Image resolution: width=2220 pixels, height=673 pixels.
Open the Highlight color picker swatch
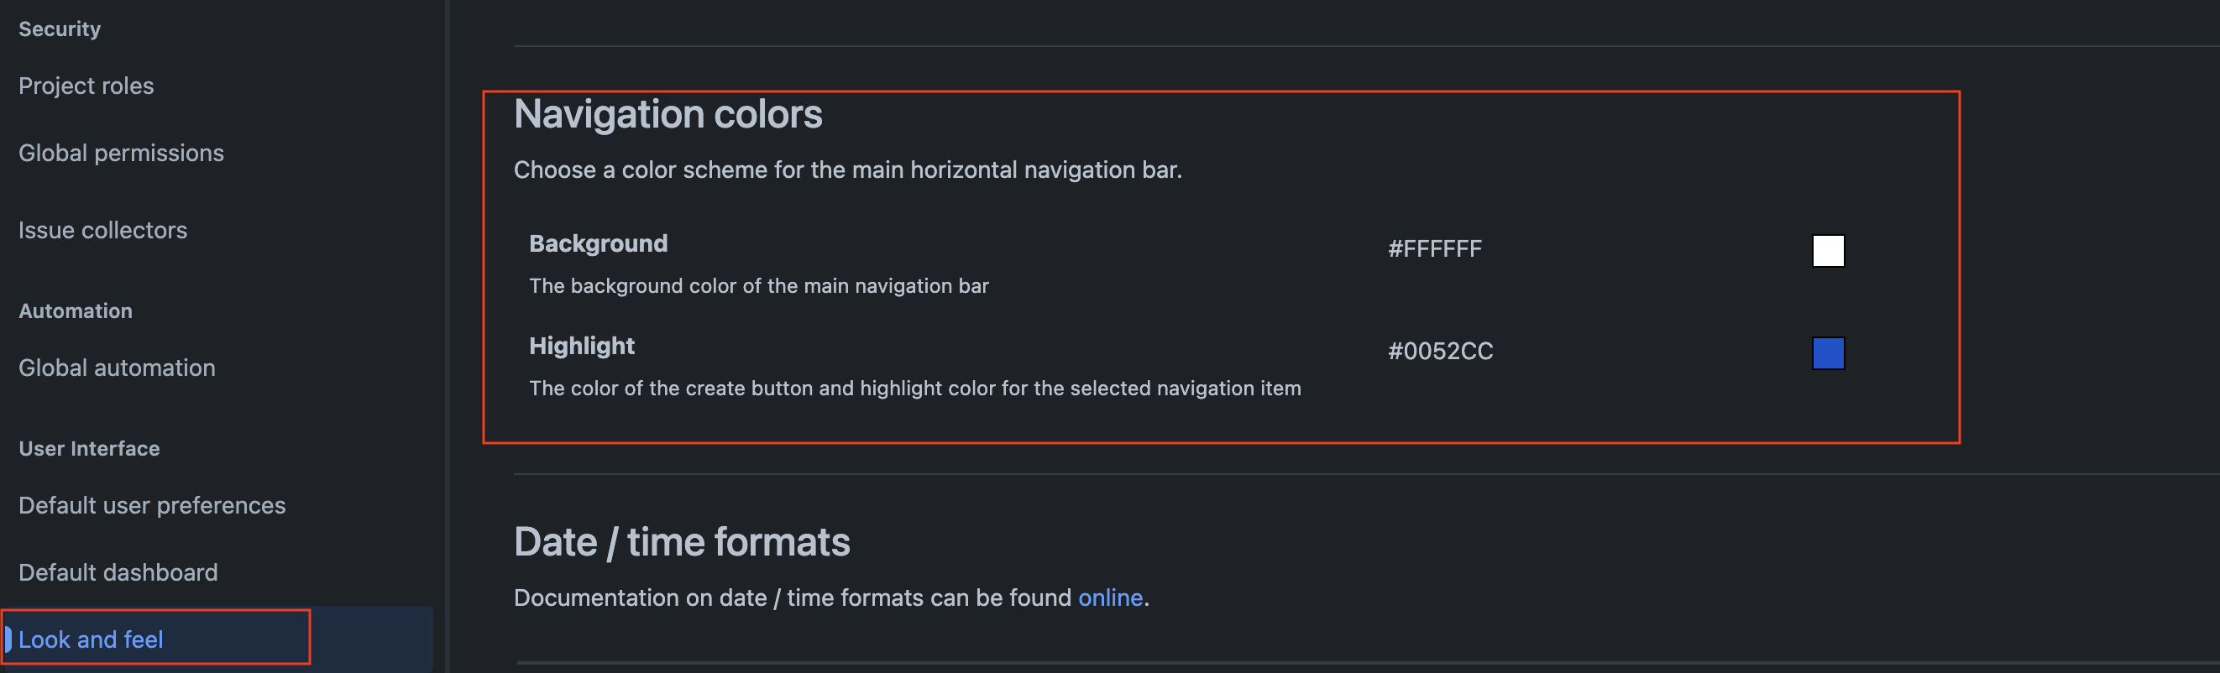(1827, 353)
